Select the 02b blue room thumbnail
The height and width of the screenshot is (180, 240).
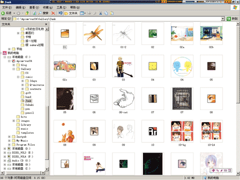211,33
